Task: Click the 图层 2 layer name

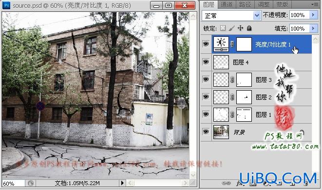Action: (264, 97)
